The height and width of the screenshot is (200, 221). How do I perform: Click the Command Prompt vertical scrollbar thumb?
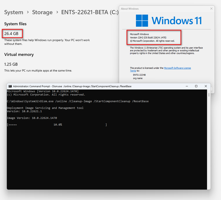(209, 95)
